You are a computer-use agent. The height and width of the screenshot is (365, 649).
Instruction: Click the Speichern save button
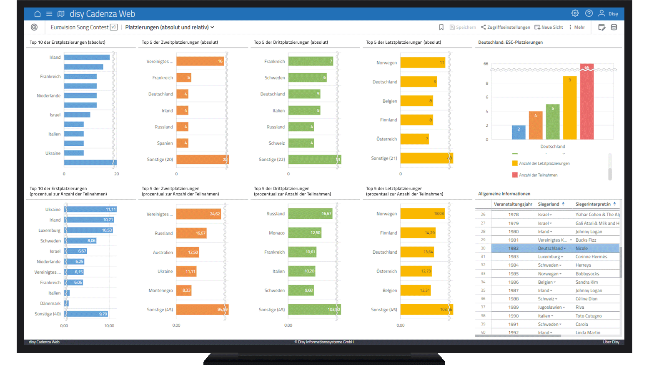463,27
